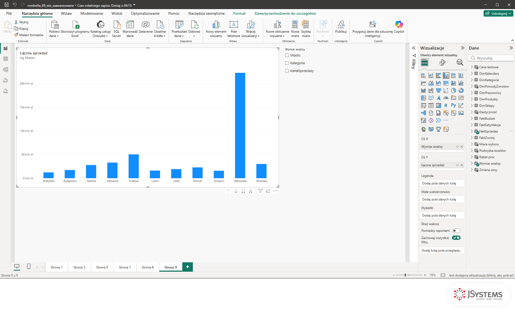The image size is (515, 311).
Task: Select the pie chart visual type
Action: point(453,90)
